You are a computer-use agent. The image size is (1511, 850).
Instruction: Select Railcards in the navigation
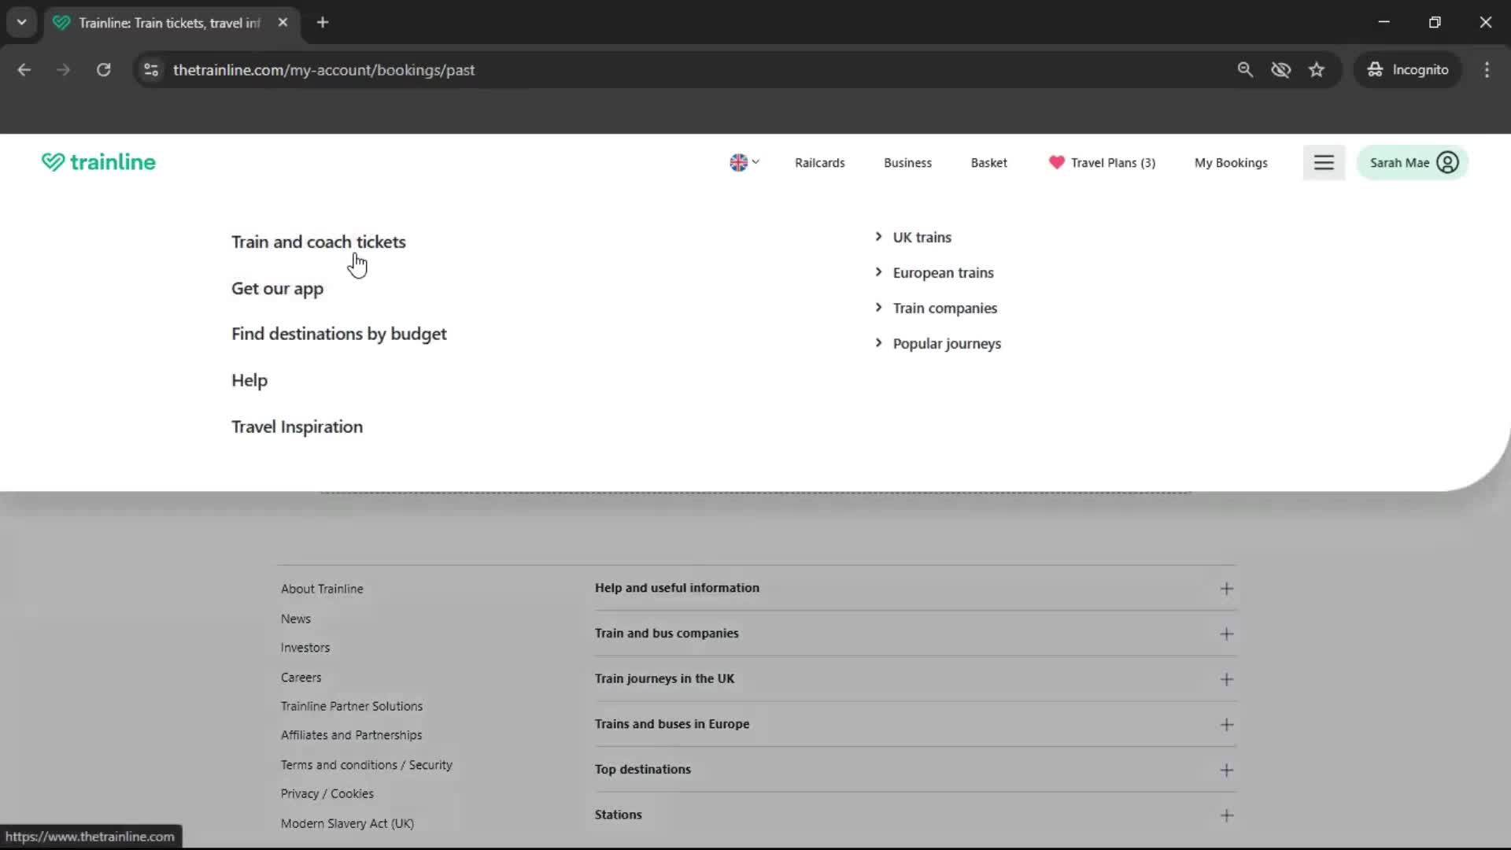[x=819, y=162]
